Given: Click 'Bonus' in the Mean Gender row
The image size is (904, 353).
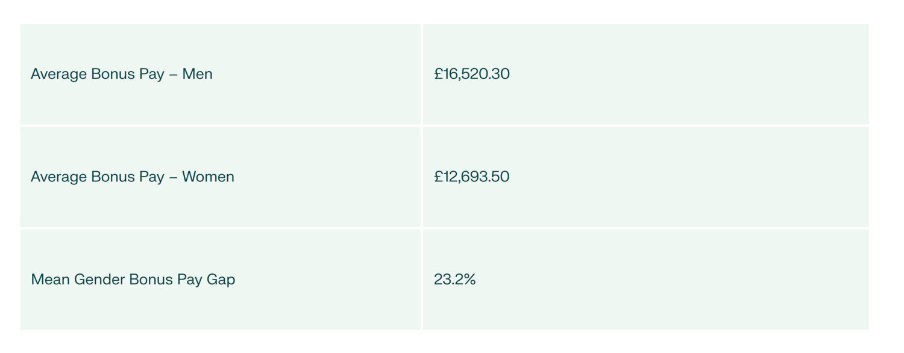Looking at the screenshot, I should point(151,280).
